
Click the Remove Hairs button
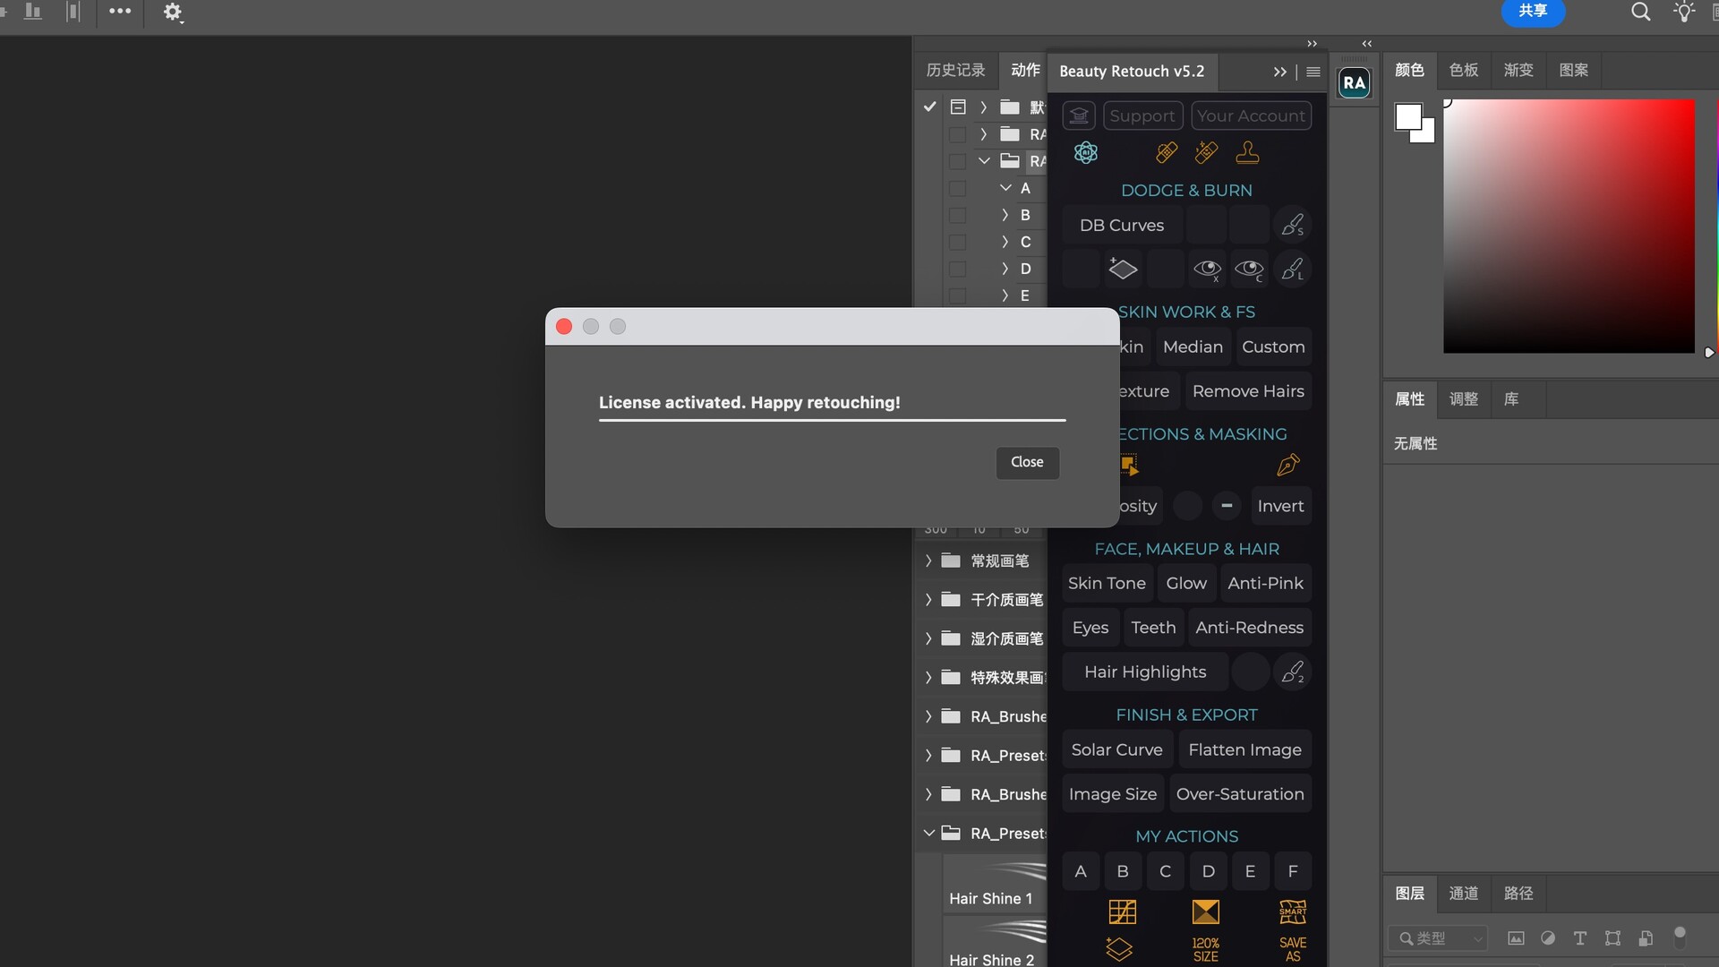click(1247, 391)
